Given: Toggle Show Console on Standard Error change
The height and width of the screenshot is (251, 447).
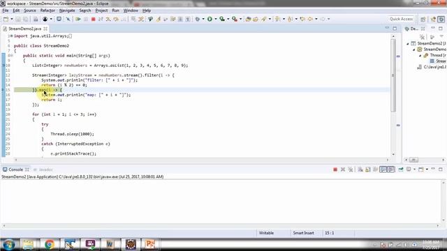Looking at the screenshot, I should tap(391, 169).
